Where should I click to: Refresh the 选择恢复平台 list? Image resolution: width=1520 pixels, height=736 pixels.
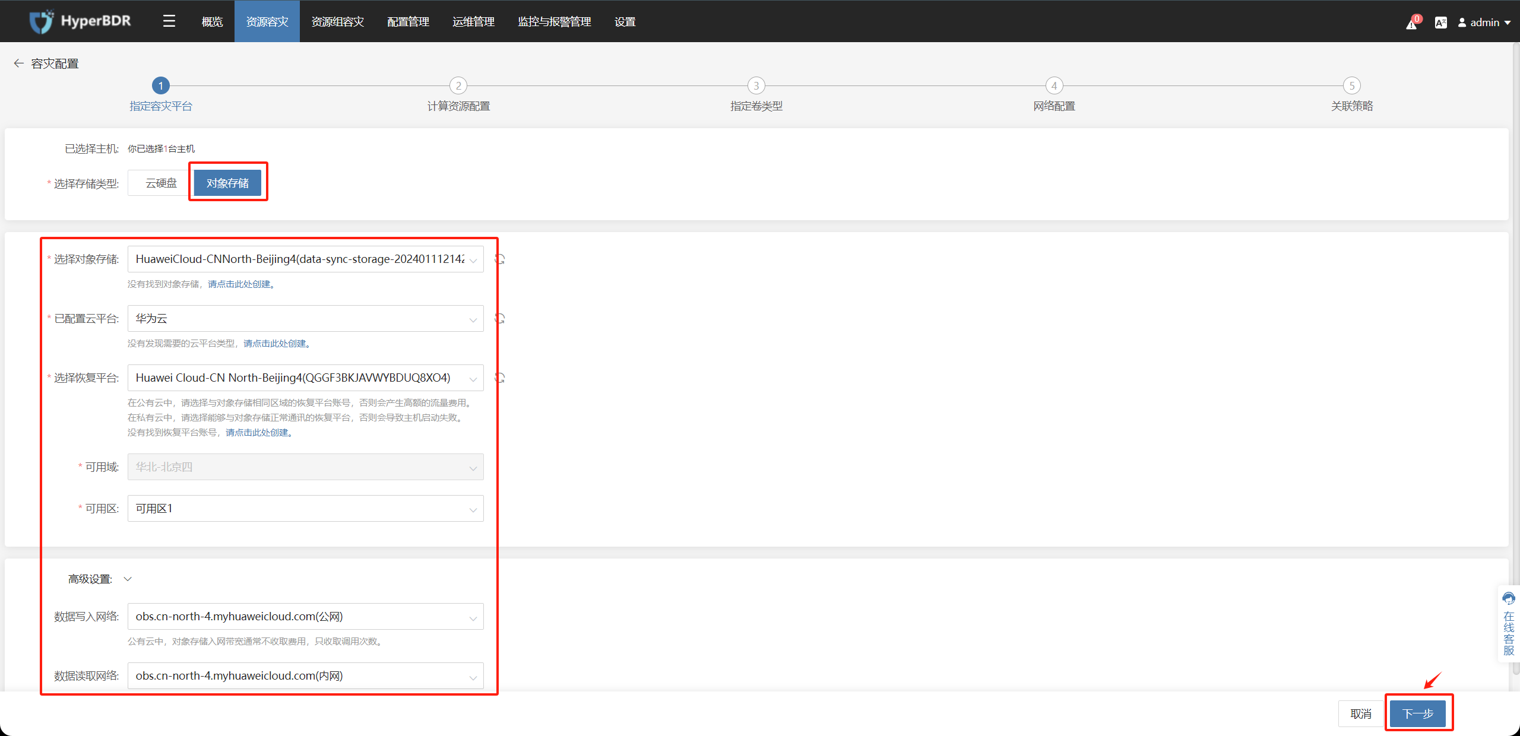500,377
